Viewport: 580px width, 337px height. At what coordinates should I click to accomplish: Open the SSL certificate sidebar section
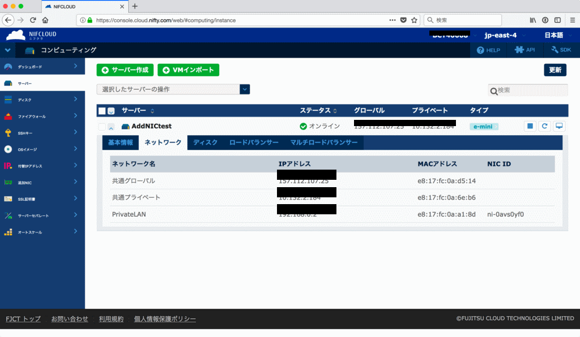pyautogui.click(x=42, y=199)
